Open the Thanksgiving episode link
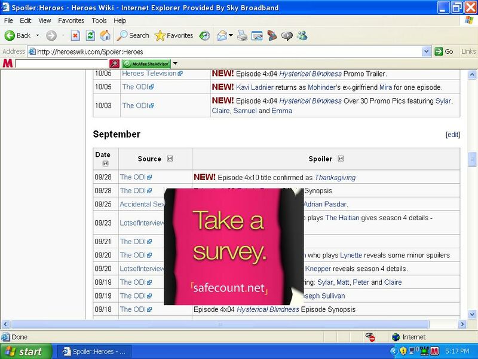This screenshot has width=478, height=359. (x=335, y=178)
